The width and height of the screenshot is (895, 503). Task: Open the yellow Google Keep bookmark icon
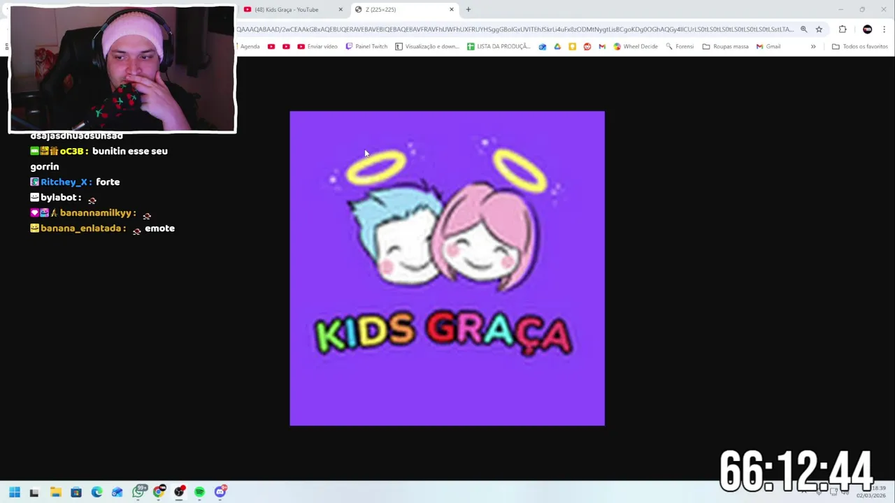572,46
